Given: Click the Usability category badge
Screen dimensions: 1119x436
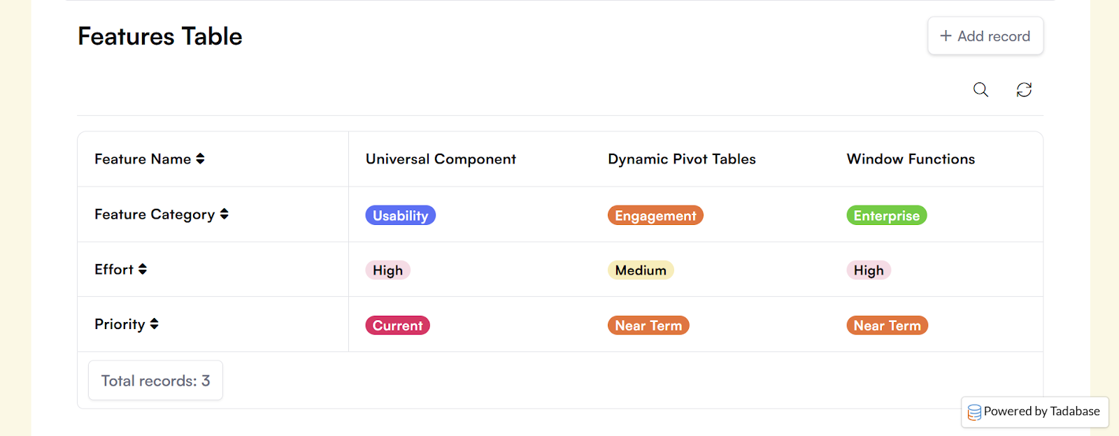Looking at the screenshot, I should [400, 215].
